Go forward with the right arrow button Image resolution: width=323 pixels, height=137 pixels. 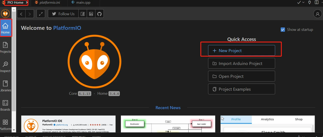pyautogui.click(x=30, y=14)
